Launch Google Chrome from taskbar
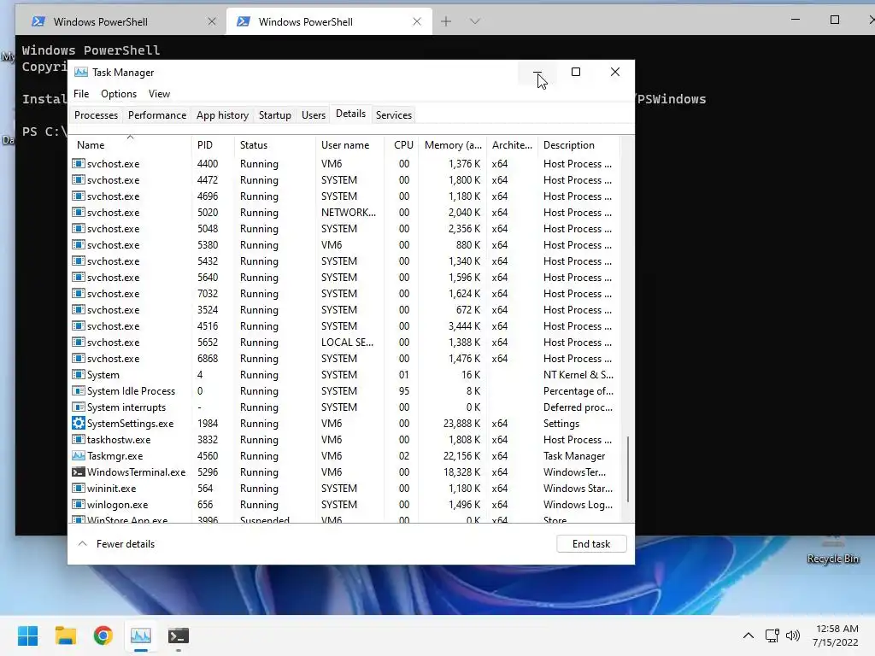875x656 pixels. [103, 635]
